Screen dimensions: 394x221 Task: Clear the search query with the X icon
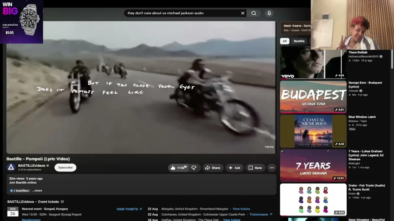point(243,13)
